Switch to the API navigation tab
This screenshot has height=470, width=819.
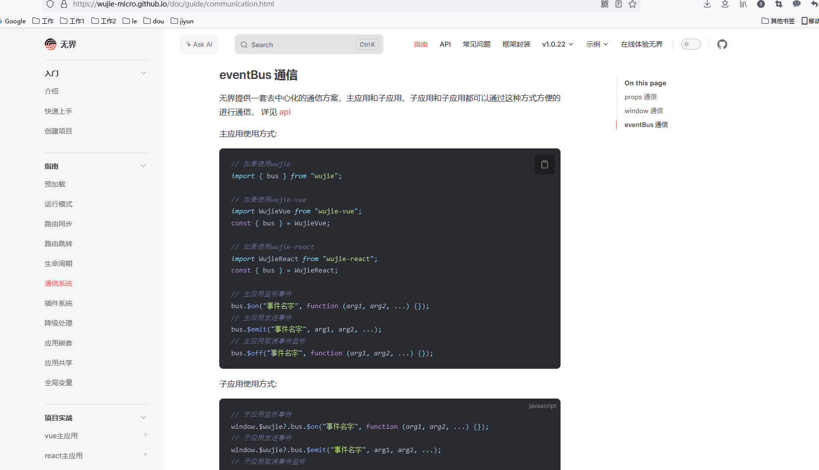444,44
